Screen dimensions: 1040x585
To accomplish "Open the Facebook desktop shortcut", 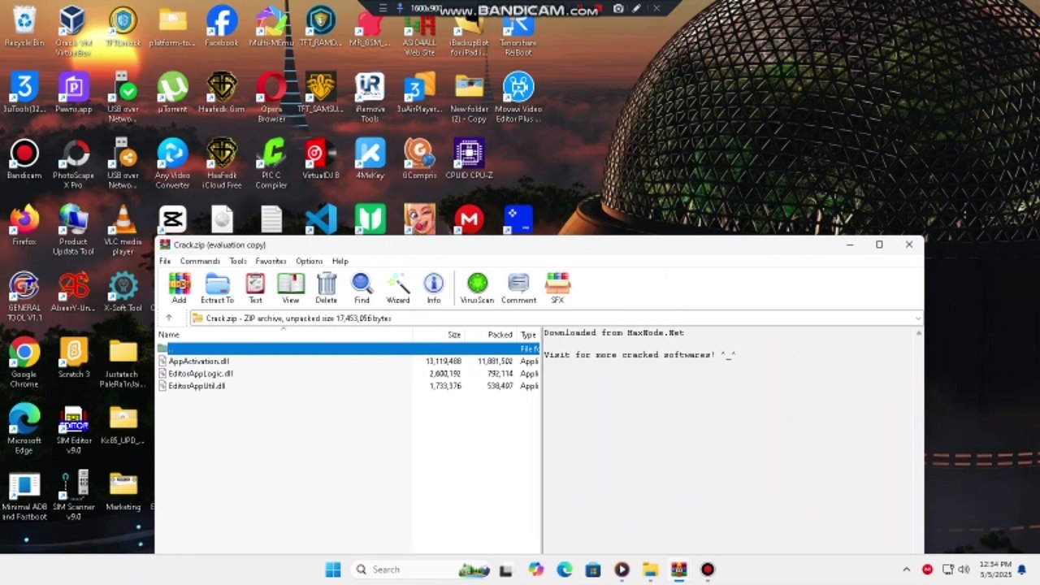I will (222, 27).
